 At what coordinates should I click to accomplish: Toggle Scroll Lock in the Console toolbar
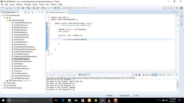click(147, 75)
